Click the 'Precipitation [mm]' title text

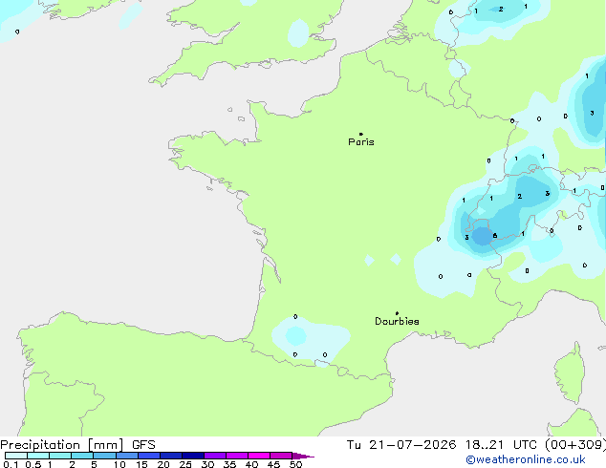tap(62, 445)
